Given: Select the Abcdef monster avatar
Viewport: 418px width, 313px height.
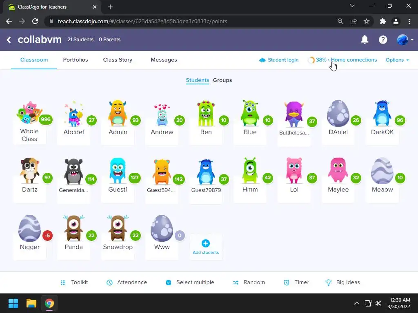Looking at the screenshot, I should pyautogui.click(x=73, y=114).
